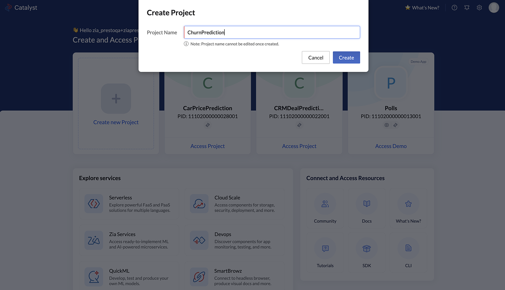The width and height of the screenshot is (505, 290).
Task: Click the Serverless service icon
Action: pyautogui.click(x=94, y=204)
